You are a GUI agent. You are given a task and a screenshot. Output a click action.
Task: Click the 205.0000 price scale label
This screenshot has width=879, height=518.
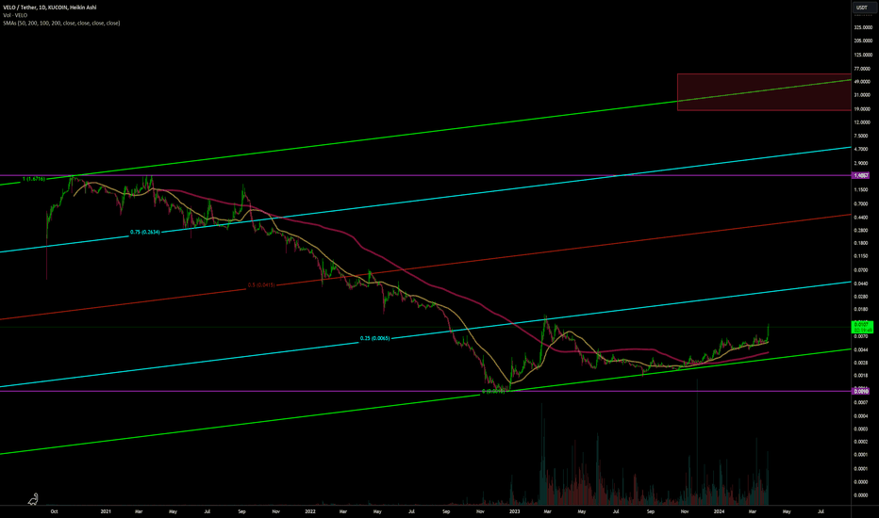pos(863,40)
